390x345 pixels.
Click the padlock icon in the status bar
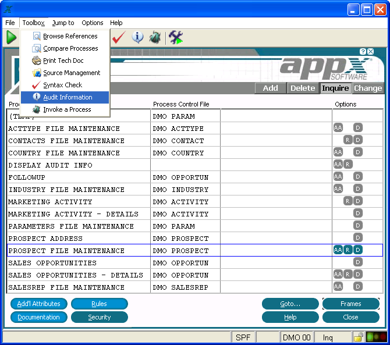pyautogui.click(x=358, y=337)
